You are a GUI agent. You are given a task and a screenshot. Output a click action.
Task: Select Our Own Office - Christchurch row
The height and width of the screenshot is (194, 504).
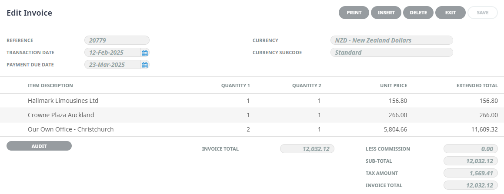point(71,129)
